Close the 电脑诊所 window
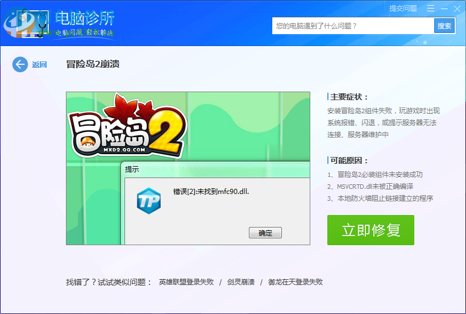 [x=457, y=9]
